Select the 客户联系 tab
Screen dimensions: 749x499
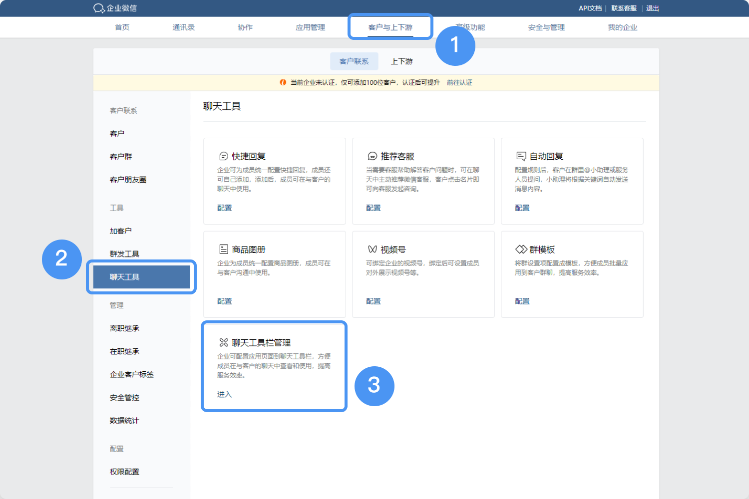coord(354,61)
